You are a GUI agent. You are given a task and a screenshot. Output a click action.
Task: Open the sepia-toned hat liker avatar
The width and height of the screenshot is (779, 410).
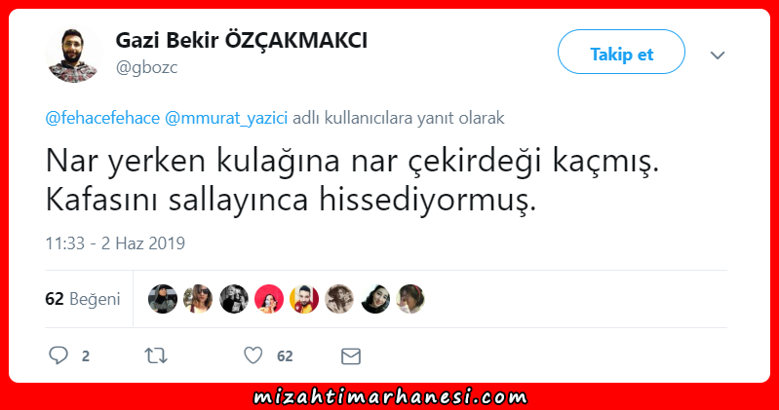pyautogui.click(x=339, y=299)
